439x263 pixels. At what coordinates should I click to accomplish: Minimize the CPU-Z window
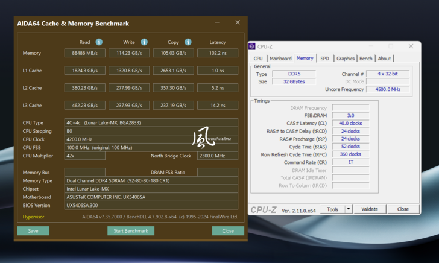(x=370, y=46)
